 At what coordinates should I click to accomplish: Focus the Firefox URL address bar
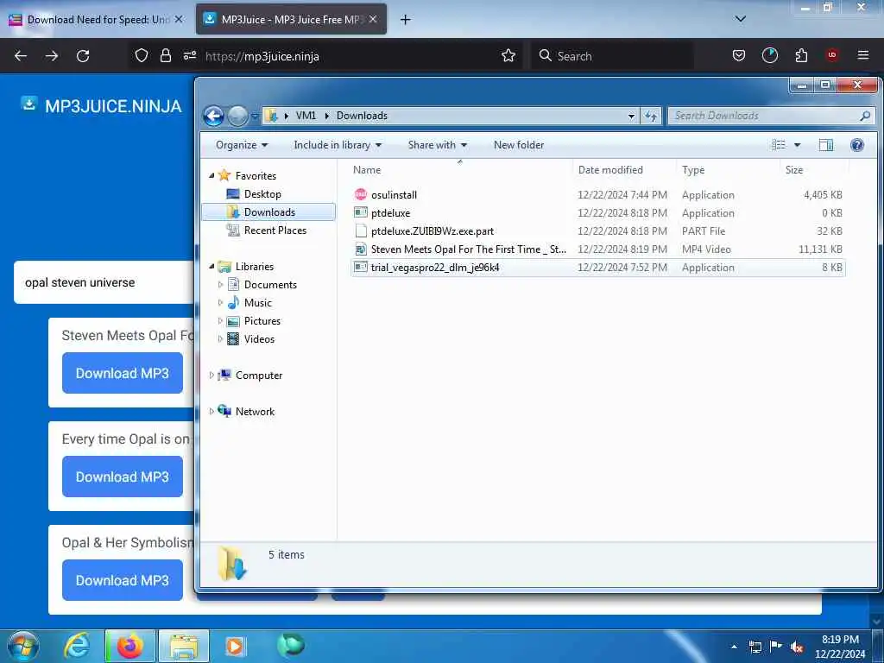[350, 56]
